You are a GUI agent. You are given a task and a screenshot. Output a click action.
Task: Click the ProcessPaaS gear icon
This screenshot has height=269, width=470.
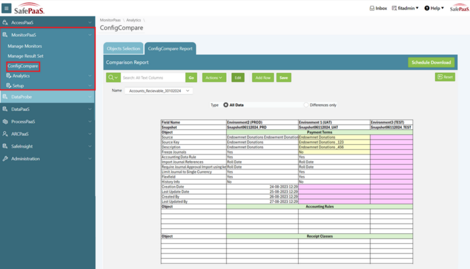click(x=5, y=121)
